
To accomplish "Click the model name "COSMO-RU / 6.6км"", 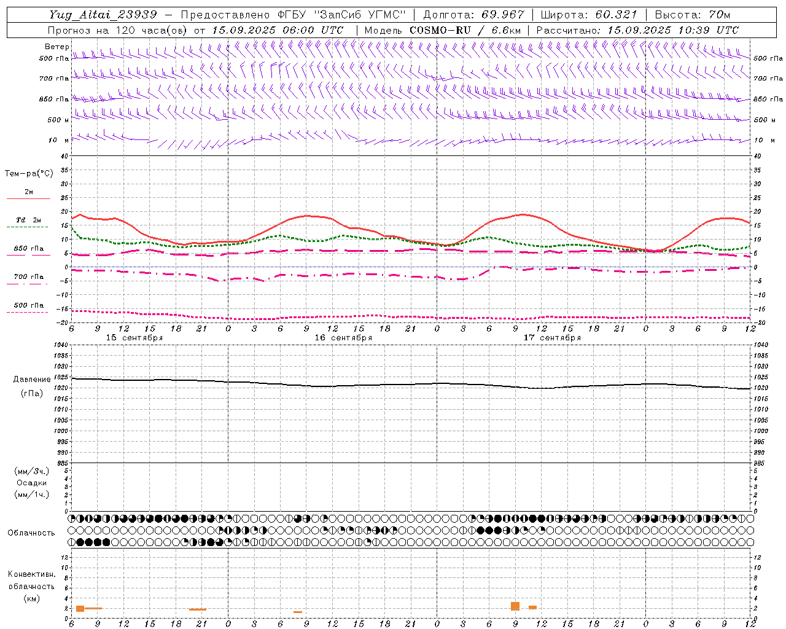I will click(465, 30).
